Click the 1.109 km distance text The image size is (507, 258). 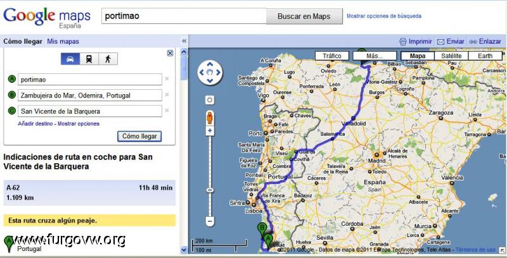(x=20, y=198)
